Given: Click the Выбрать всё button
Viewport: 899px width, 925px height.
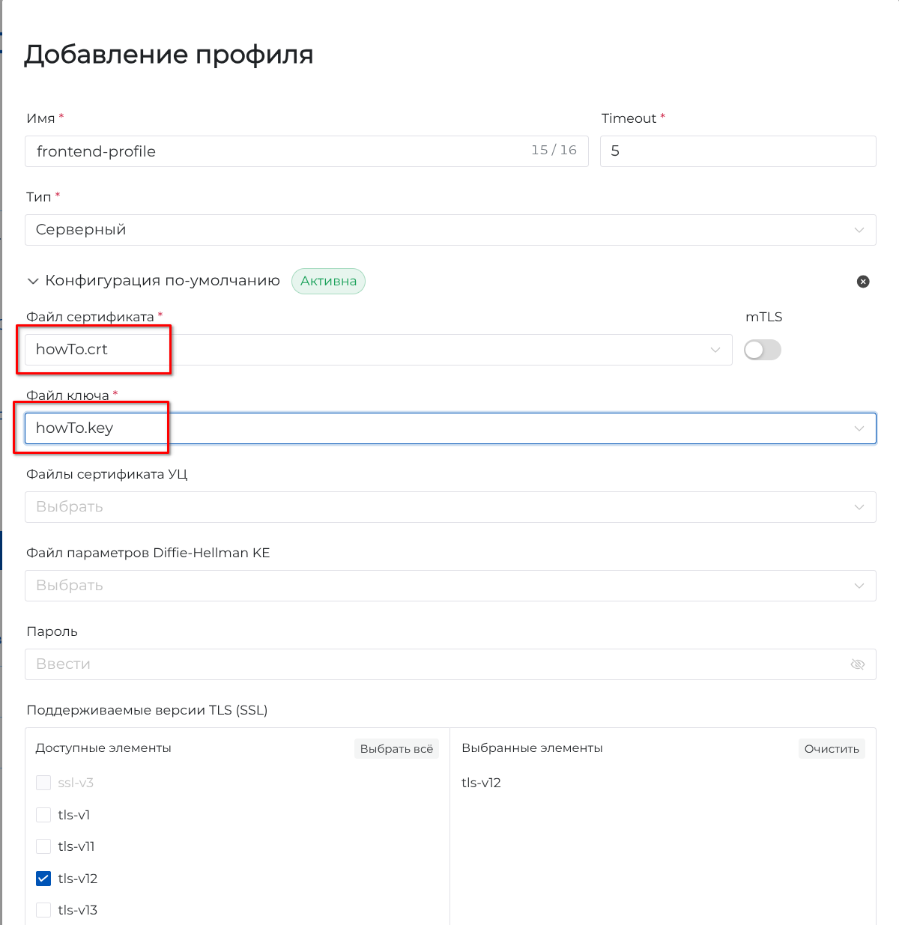Looking at the screenshot, I should 396,749.
